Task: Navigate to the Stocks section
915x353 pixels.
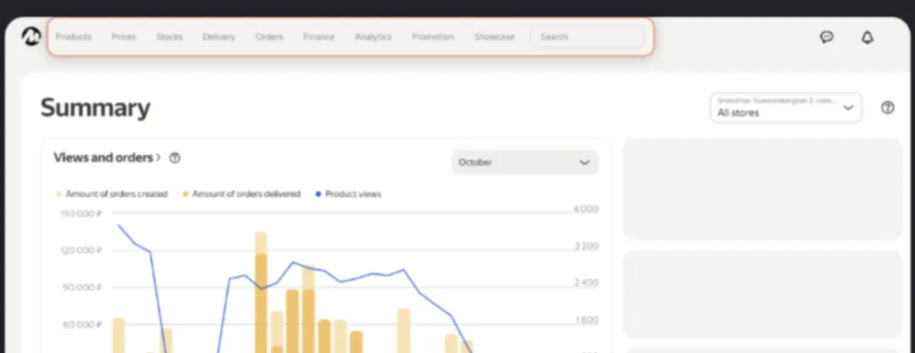Action: [169, 37]
